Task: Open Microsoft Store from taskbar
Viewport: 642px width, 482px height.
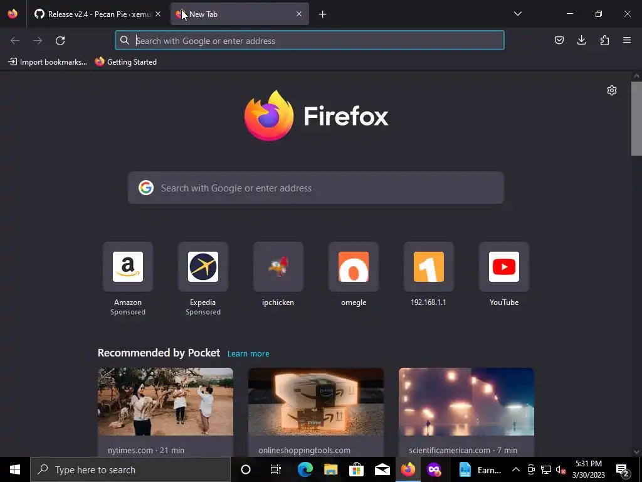Action: (x=357, y=469)
